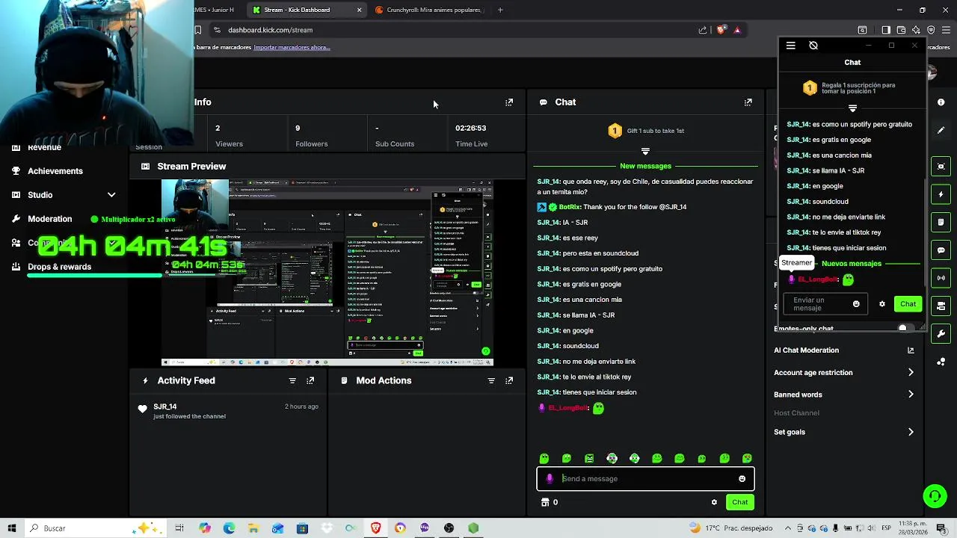Pop out the Activity Feed panel

pos(310,380)
